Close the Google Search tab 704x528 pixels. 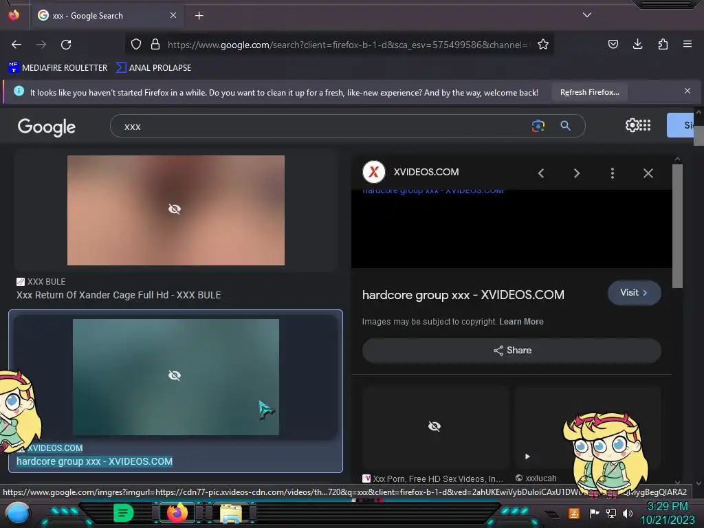click(x=173, y=15)
